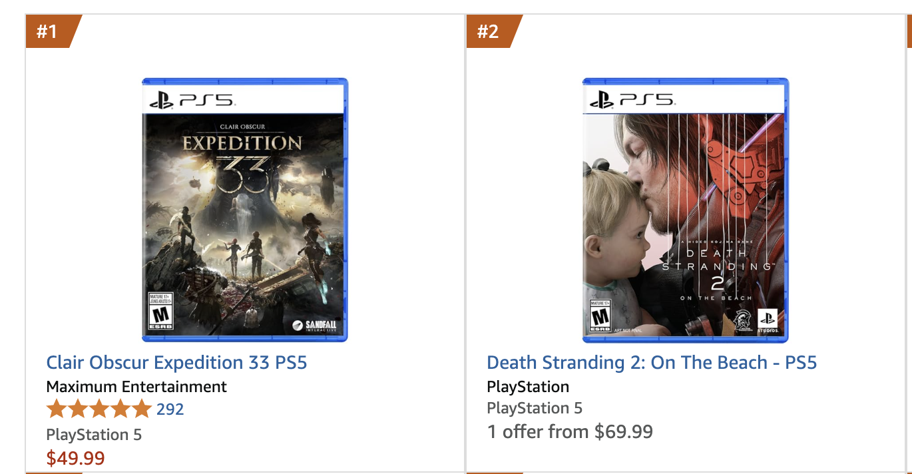Open the Clair Obscur Expedition 33 cover image
The height and width of the screenshot is (474, 912).
[x=245, y=210]
